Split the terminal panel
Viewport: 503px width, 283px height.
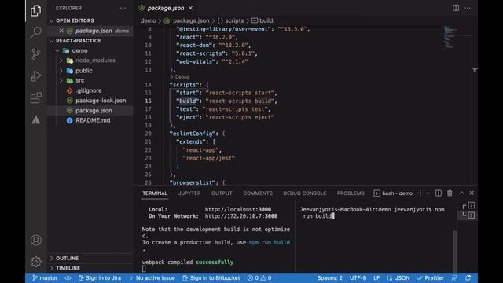(439, 193)
